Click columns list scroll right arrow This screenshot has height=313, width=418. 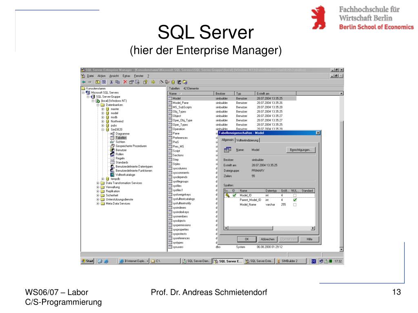click(x=313, y=228)
